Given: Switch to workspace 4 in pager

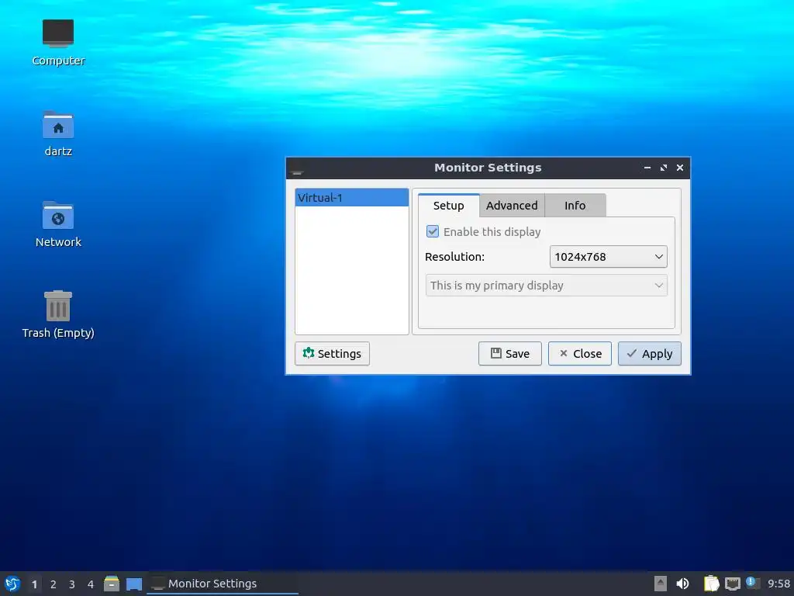Looking at the screenshot, I should [91, 584].
